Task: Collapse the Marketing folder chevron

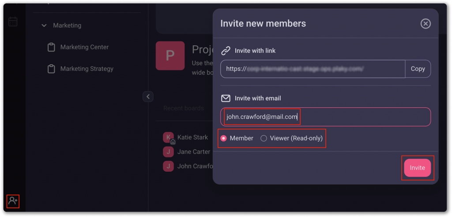Action: coord(44,26)
